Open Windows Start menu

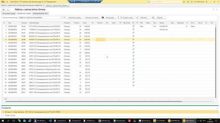tap(3, 121)
